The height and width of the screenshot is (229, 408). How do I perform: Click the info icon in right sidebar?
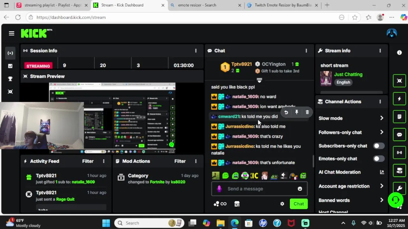(399, 53)
